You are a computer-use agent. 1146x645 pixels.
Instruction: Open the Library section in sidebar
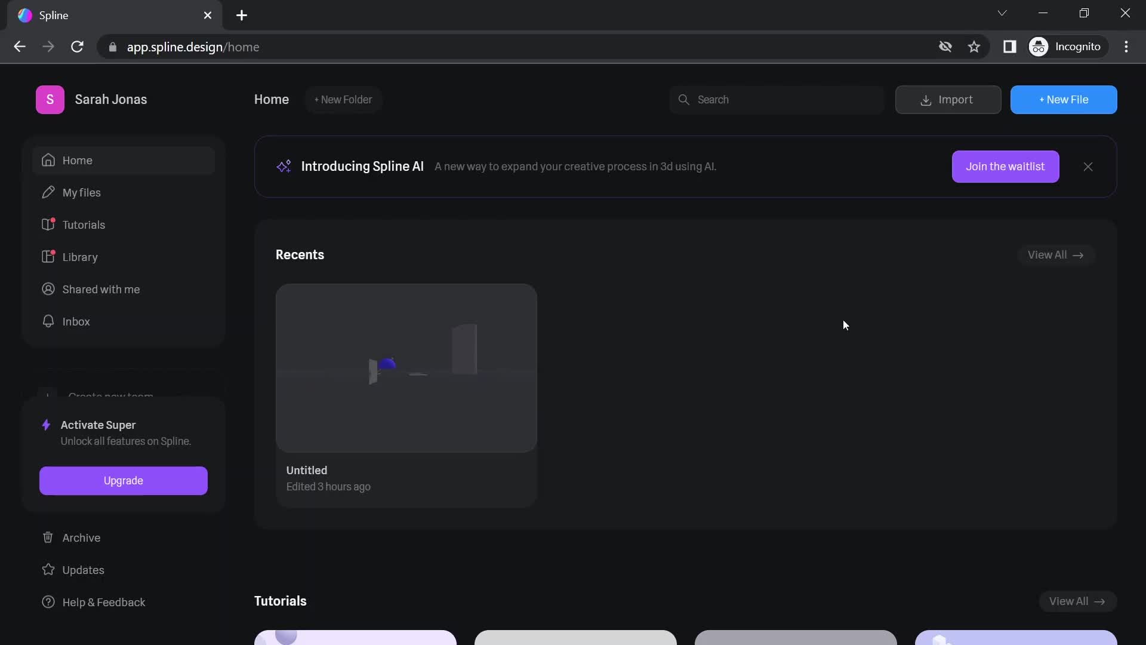pos(48,257)
